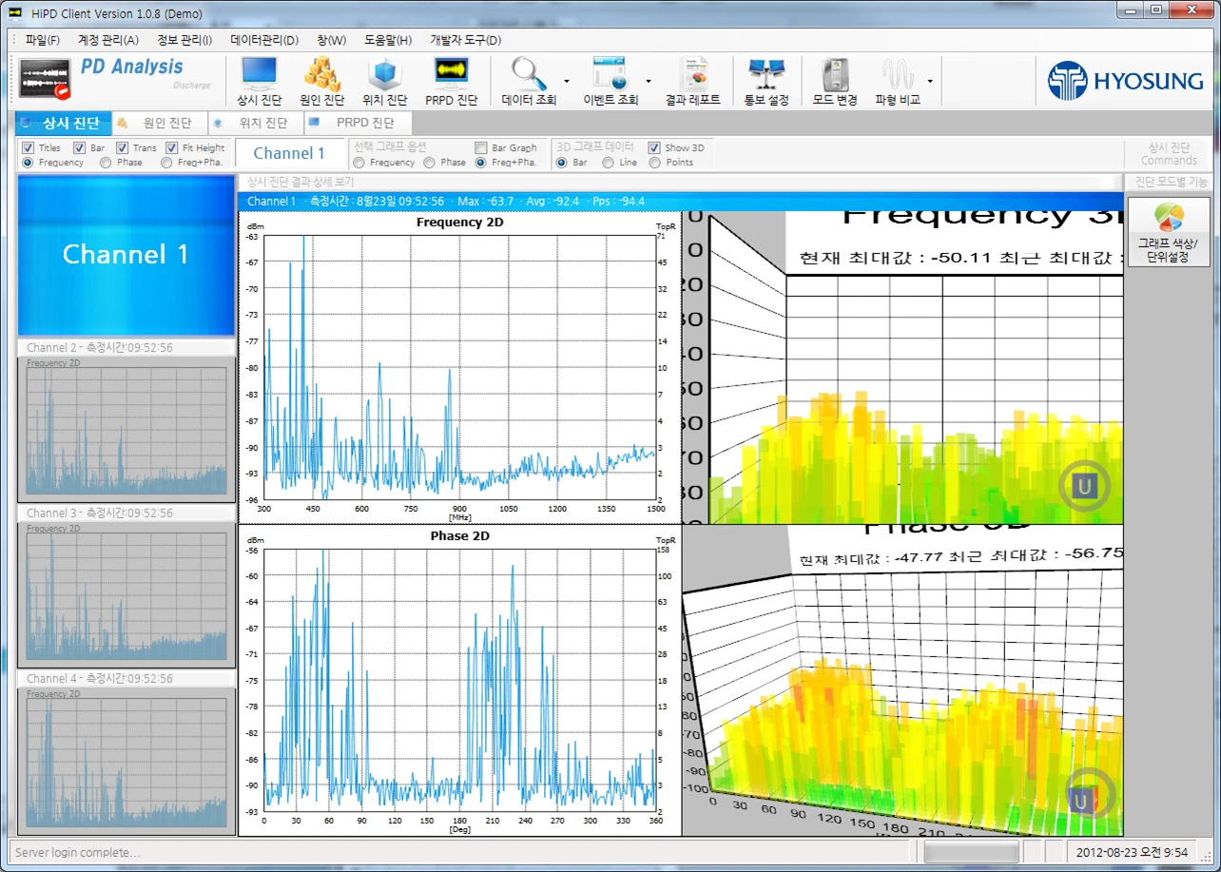Click the U button on Frequency 3D graph
This screenshot has height=872, width=1221.
1084,488
